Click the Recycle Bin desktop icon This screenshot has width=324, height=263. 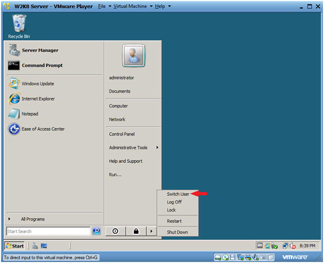point(19,26)
